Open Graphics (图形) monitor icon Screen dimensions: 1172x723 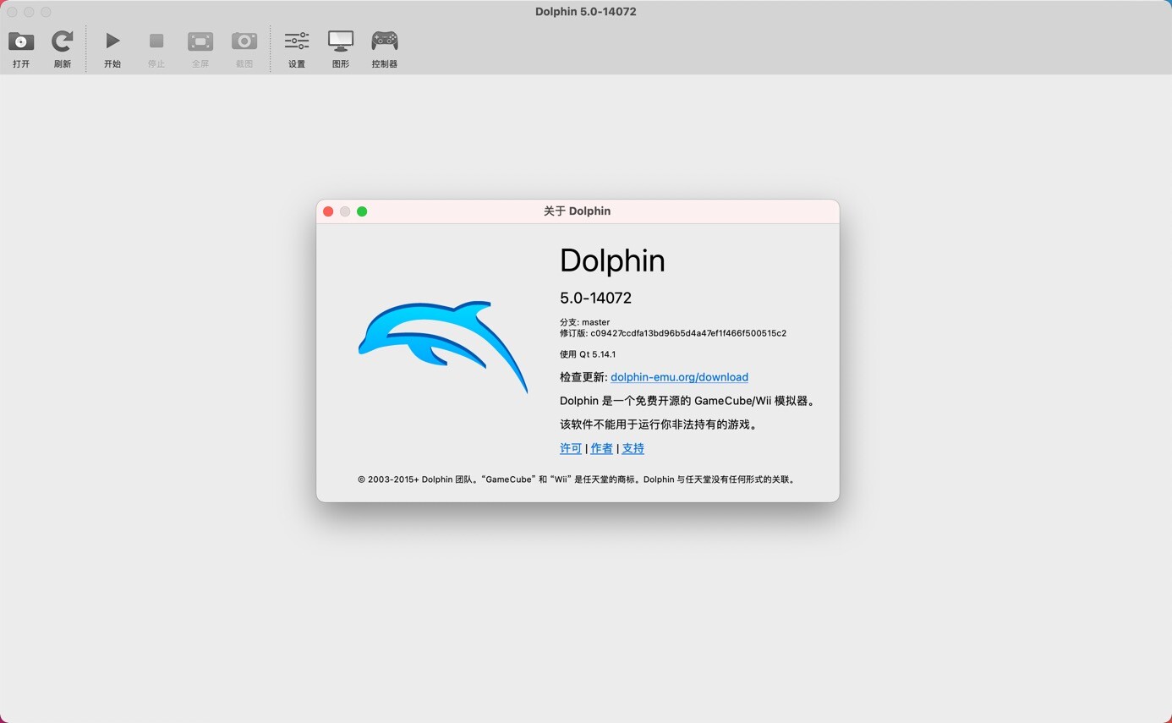click(341, 41)
